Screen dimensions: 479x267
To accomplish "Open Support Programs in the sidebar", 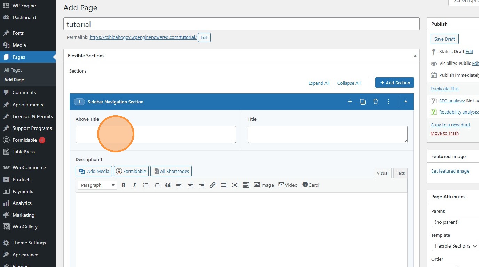I will click(x=28, y=128).
